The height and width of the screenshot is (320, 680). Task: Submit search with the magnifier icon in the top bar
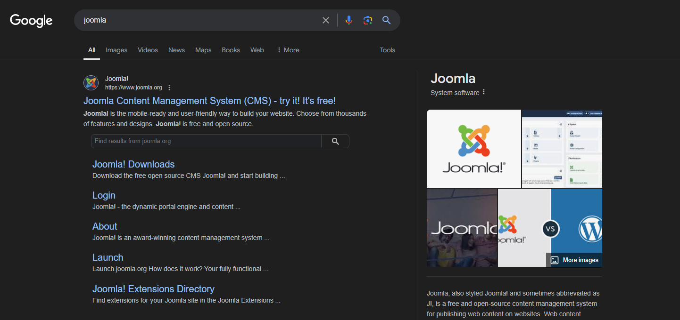pos(387,20)
